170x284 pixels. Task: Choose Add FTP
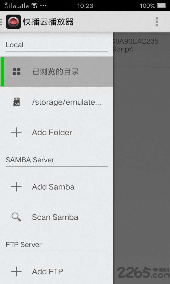(57, 272)
